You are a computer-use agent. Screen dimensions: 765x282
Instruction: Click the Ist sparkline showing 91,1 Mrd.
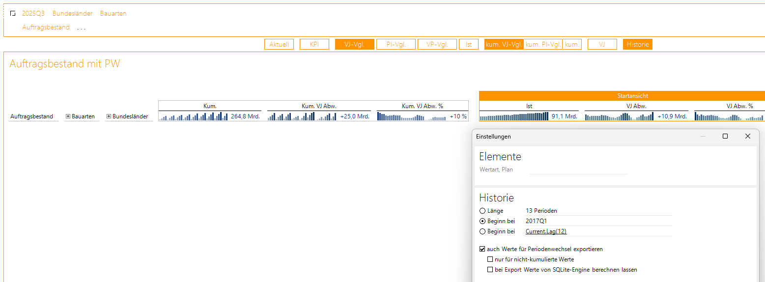(513, 116)
